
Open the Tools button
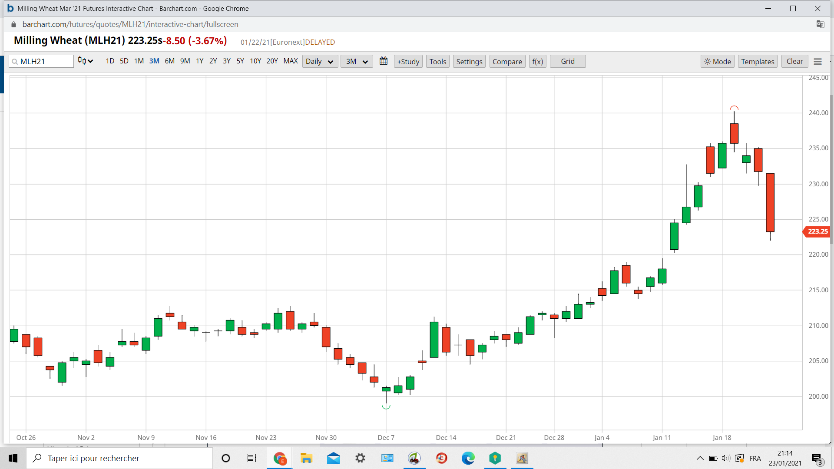click(438, 61)
